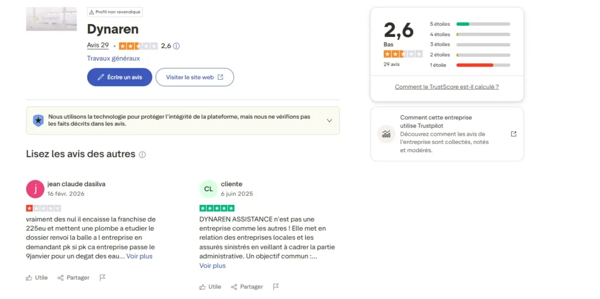Expand cliente's review with 'Voir plus'
The height and width of the screenshot is (299, 600).
[212, 266]
